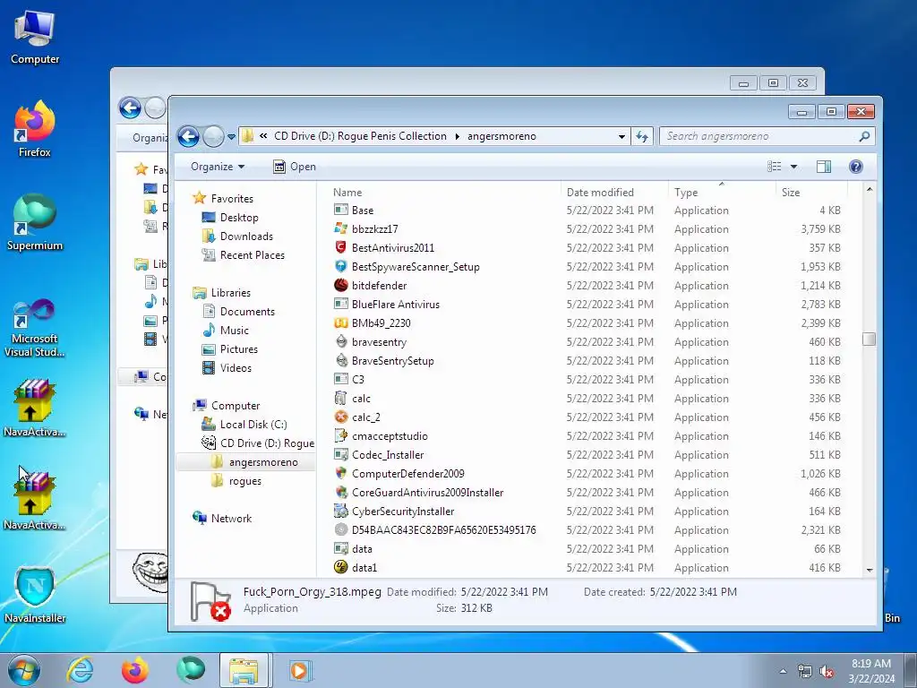Open Supermium from the taskbar
Screen dimensions: 917x688
(191, 670)
